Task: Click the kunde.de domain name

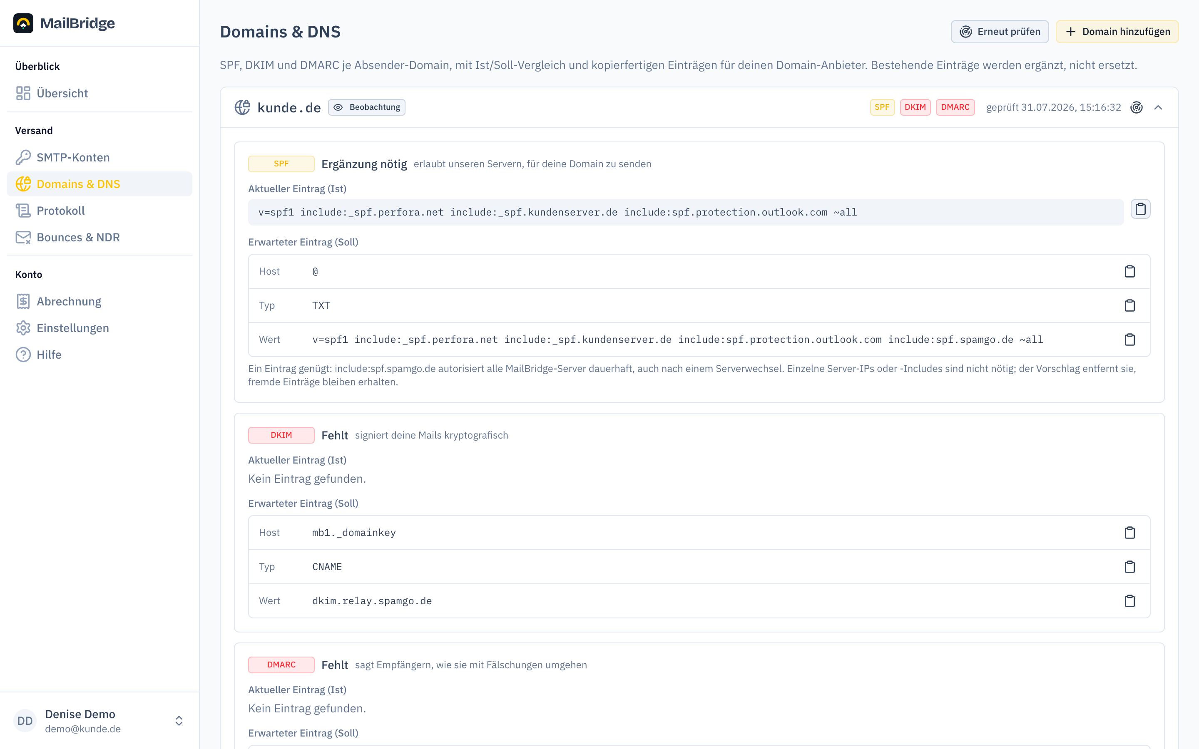Action: pyautogui.click(x=289, y=107)
